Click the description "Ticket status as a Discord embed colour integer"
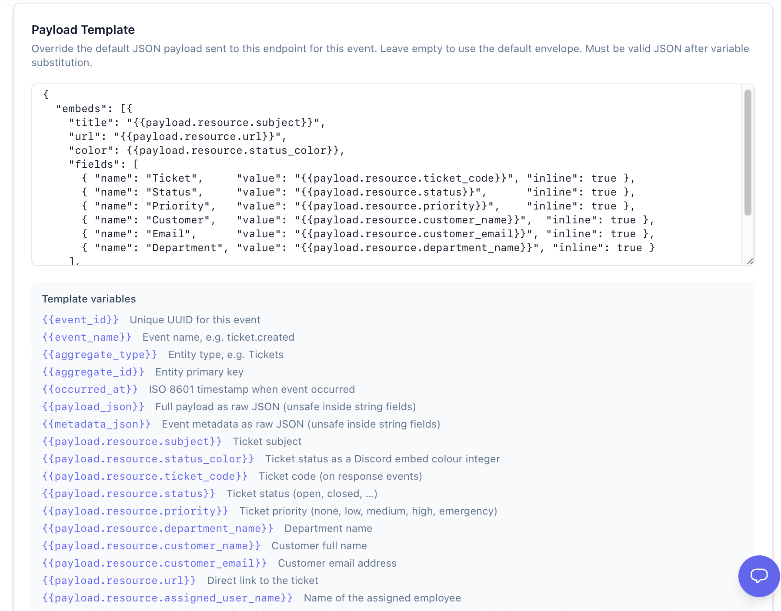This screenshot has width=781, height=611. 383,459
